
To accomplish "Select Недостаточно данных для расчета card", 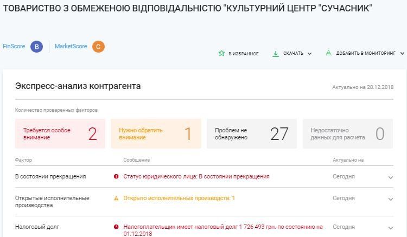I will pos(348,134).
